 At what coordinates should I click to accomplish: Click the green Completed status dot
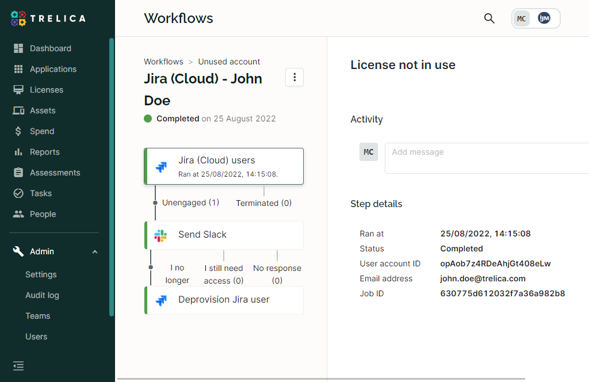(148, 119)
